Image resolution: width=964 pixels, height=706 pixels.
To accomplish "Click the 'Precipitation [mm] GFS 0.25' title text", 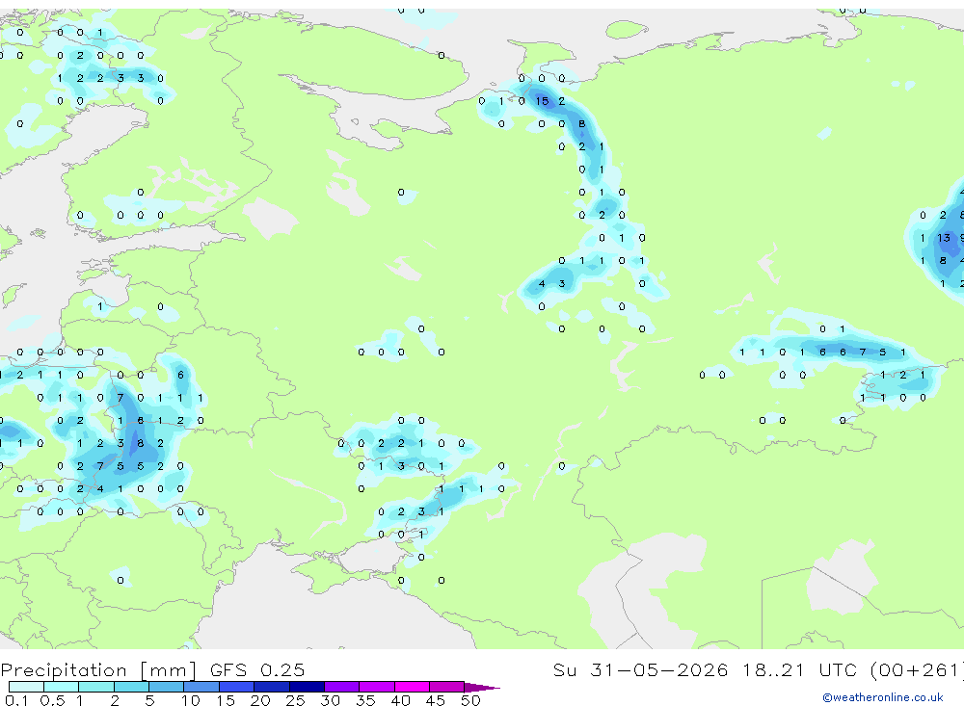I will [152, 669].
